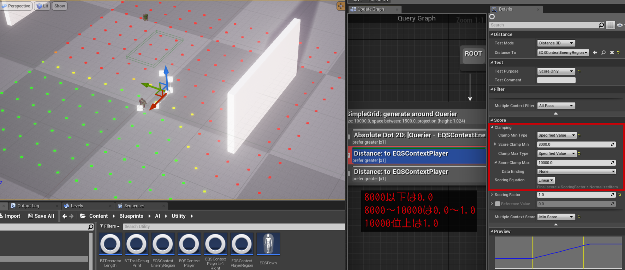The image size is (625, 270).
Task: Collapse the Clamping section
Action: pos(492,127)
